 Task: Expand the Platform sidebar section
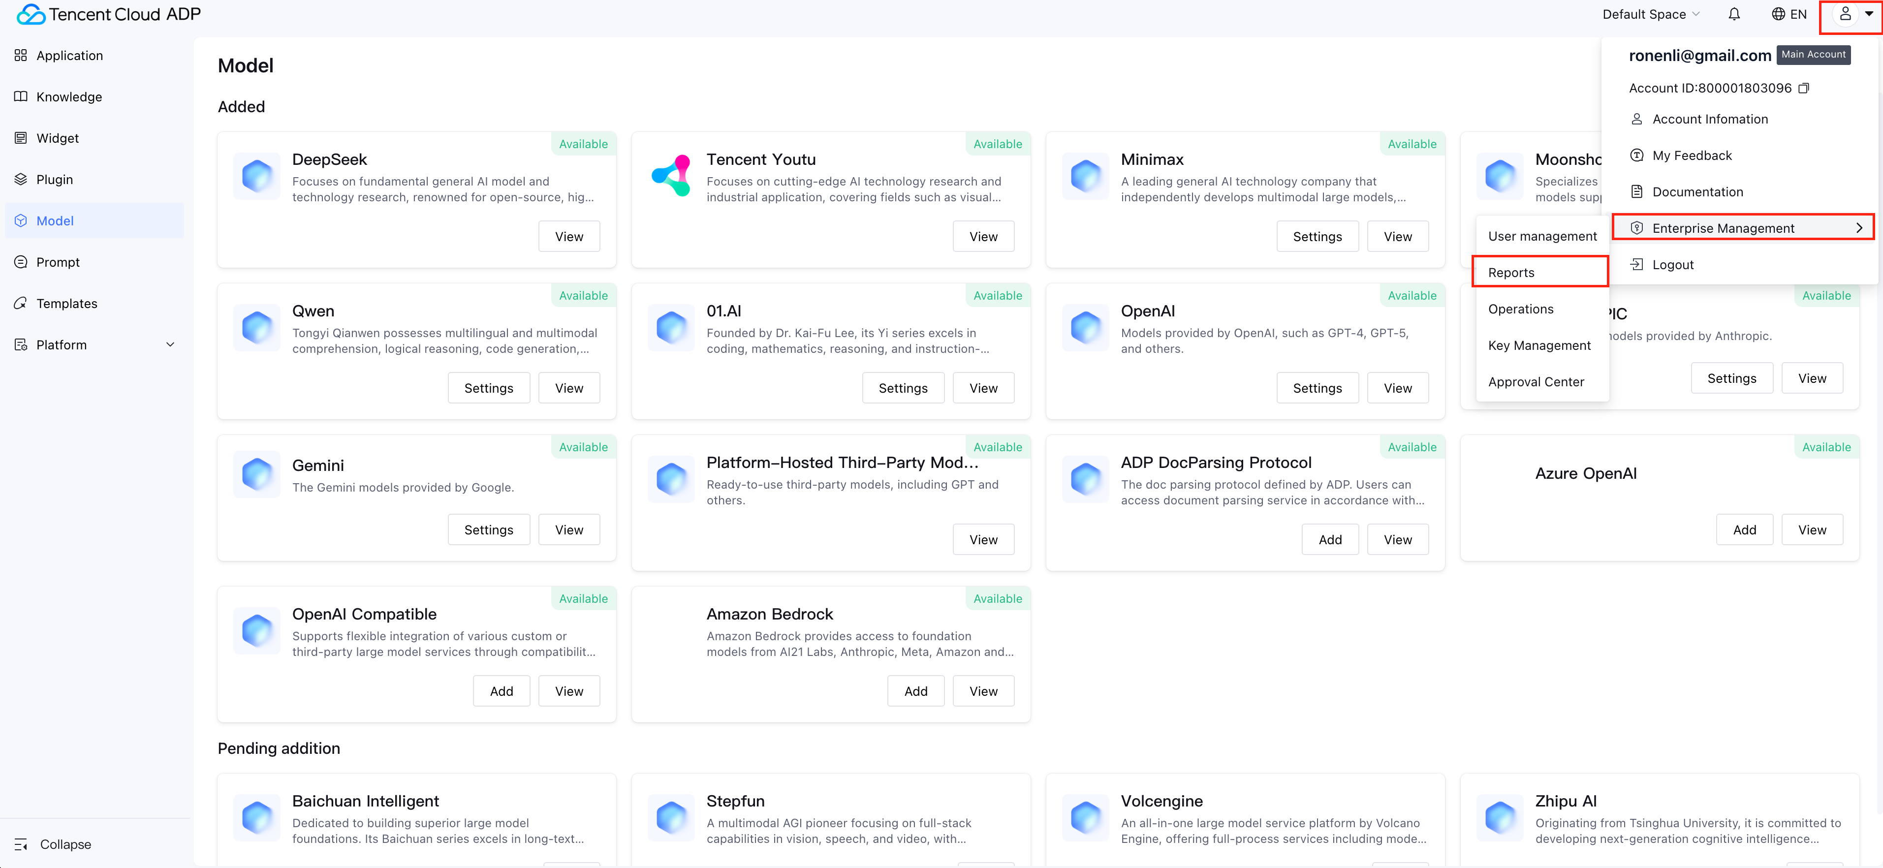click(170, 345)
